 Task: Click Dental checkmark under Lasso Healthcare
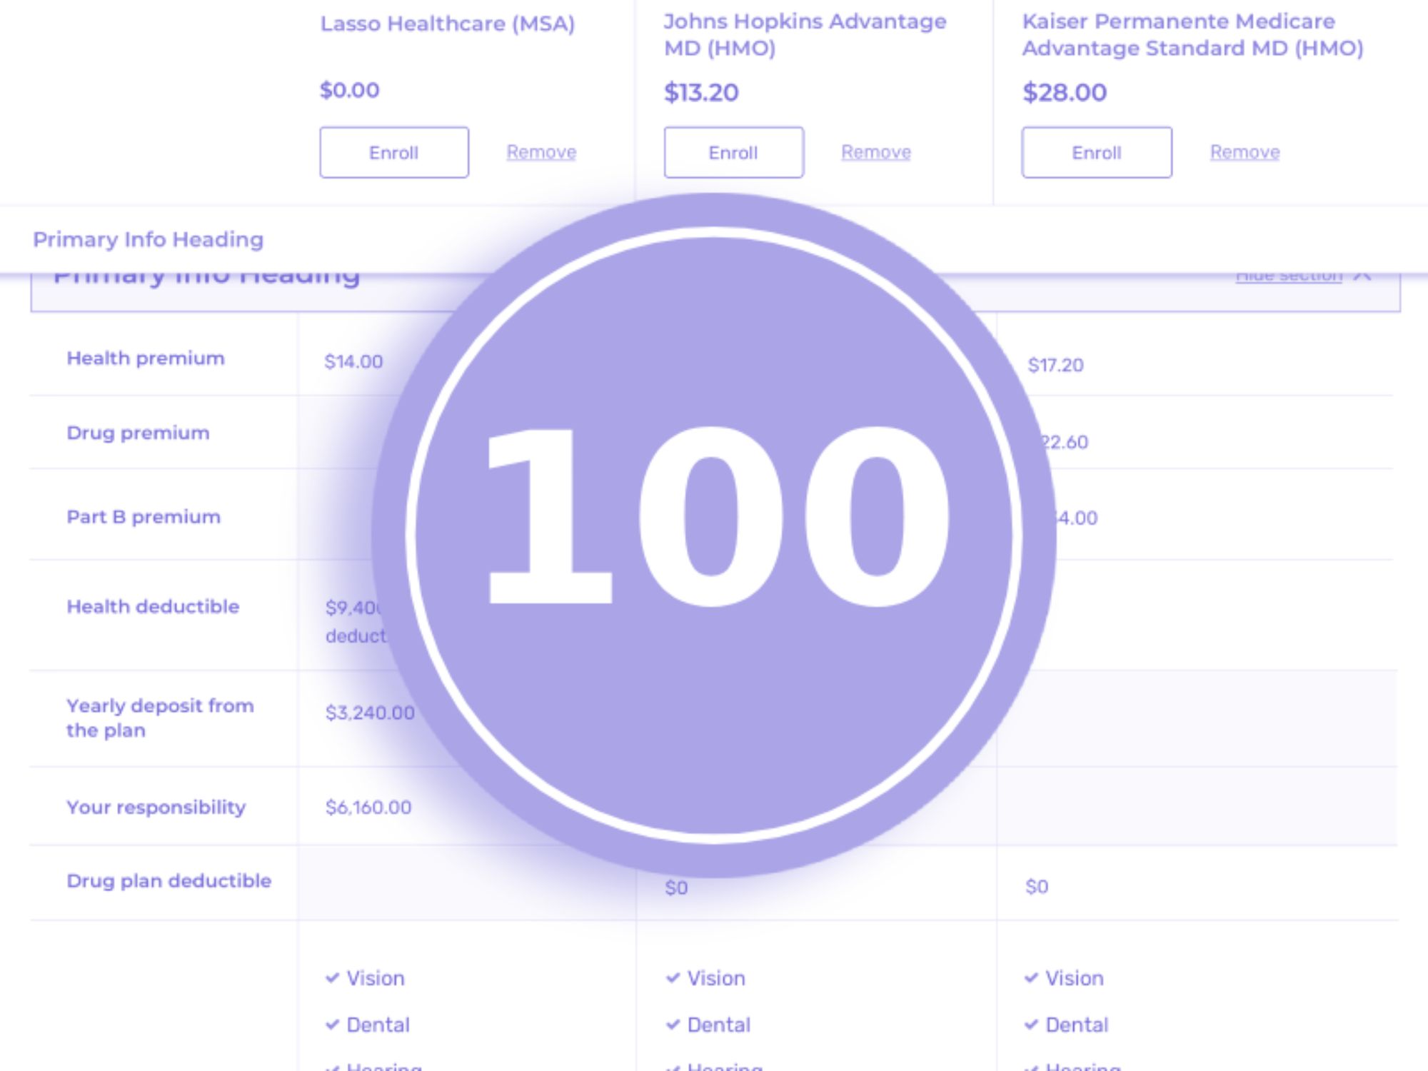pos(332,1025)
